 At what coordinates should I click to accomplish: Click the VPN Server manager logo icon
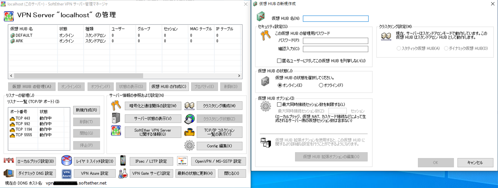coord(9,16)
